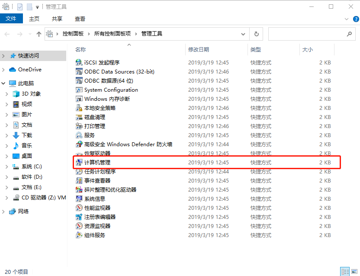The image size is (360, 276).
Task: Collapse the 此电脑 tree node
Action: pos(3,83)
